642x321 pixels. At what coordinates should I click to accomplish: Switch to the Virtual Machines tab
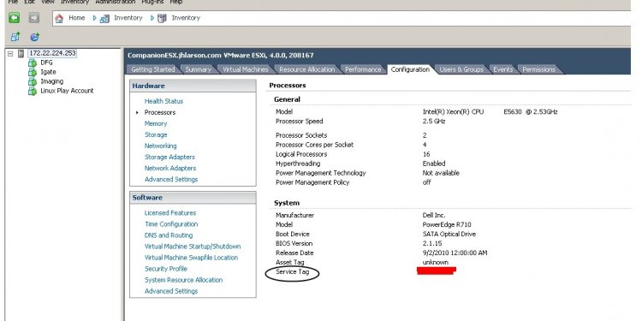point(246,69)
